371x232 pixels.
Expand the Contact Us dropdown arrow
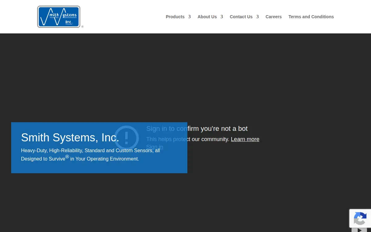[258, 17]
